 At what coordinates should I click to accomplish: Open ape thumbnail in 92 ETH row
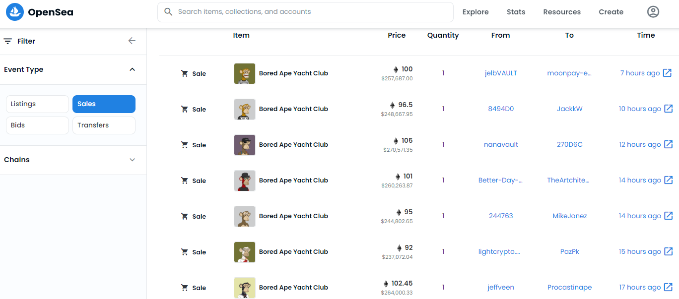click(x=245, y=252)
